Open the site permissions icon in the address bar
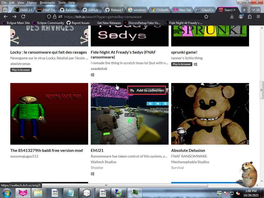The image size is (264, 198). [x=60, y=16]
